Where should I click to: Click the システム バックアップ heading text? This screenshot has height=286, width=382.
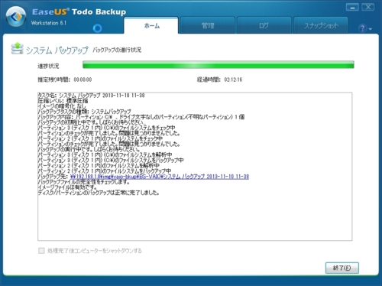pos(57,50)
